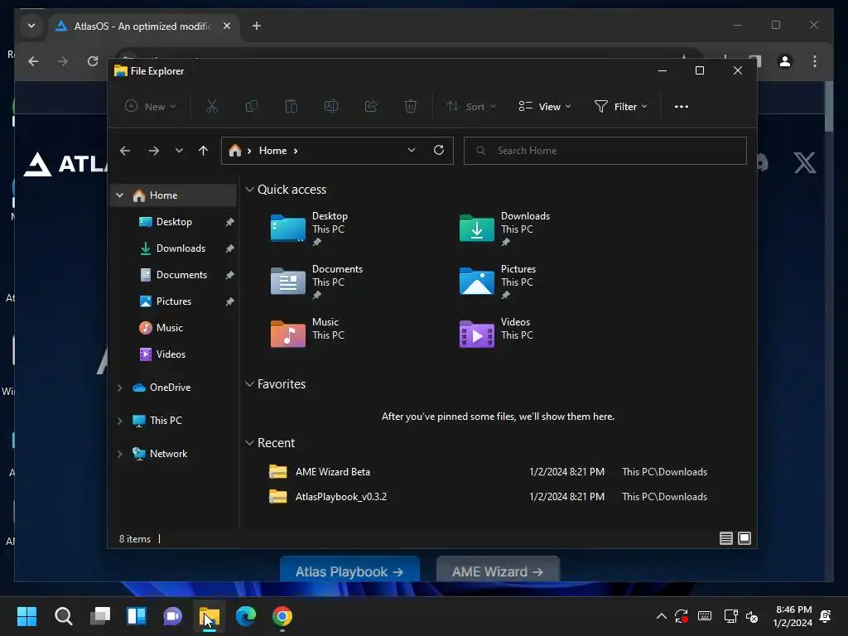The height and width of the screenshot is (636, 848).
Task: Open the Downloads folder tile in Quick access
Action: (x=505, y=229)
